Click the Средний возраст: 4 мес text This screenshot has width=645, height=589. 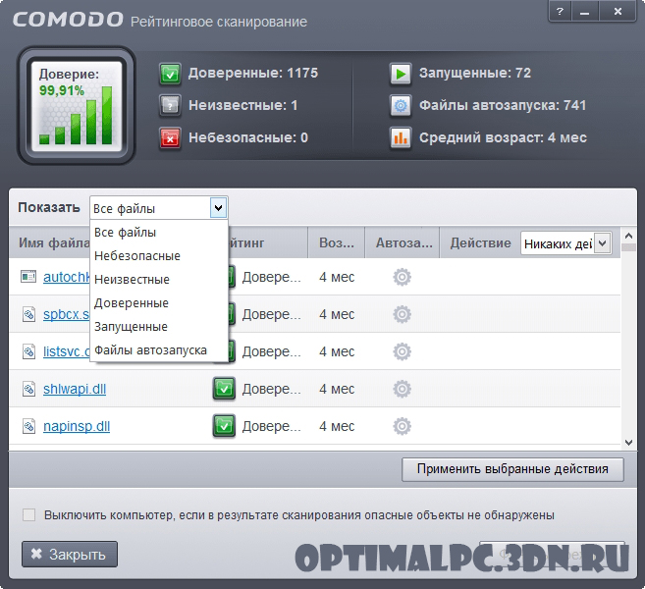click(x=503, y=137)
